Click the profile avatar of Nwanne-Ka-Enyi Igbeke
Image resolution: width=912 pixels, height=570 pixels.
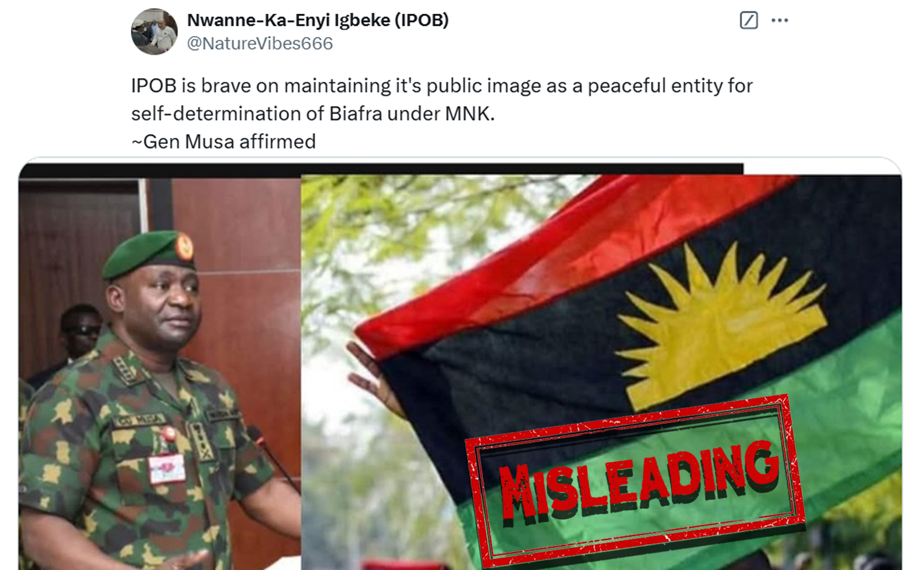click(154, 32)
